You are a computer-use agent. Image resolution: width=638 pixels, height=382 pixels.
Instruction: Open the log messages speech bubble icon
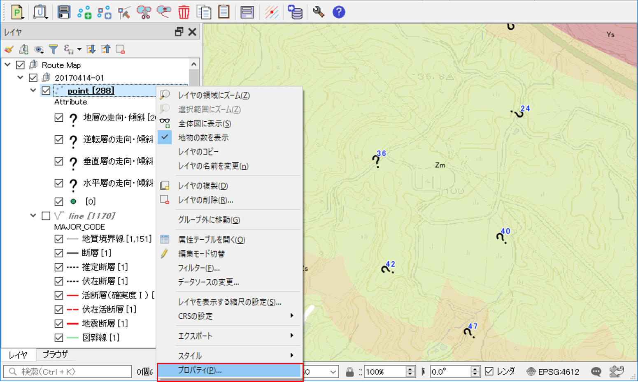596,372
